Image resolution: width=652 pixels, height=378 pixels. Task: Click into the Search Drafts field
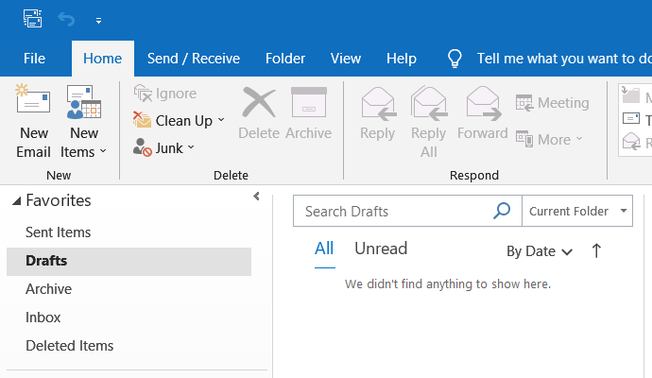tap(392, 212)
